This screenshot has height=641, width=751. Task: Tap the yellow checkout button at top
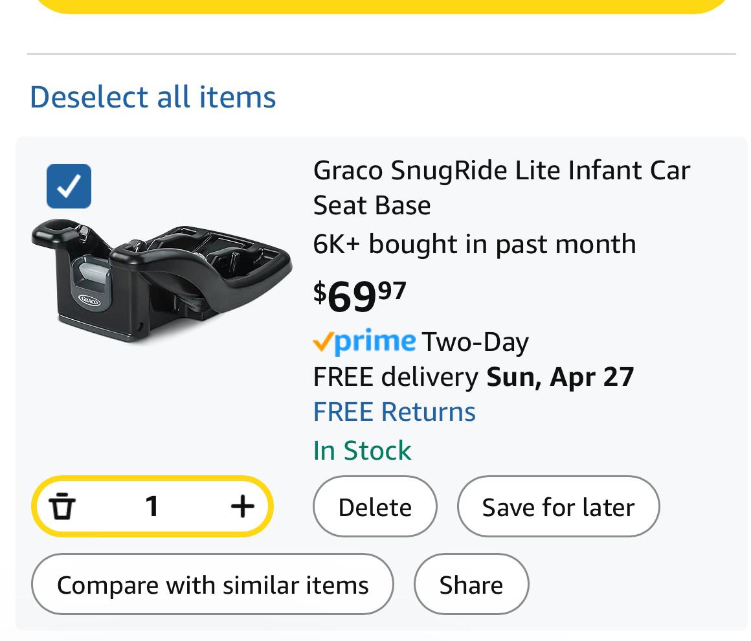tap(382, 5)
